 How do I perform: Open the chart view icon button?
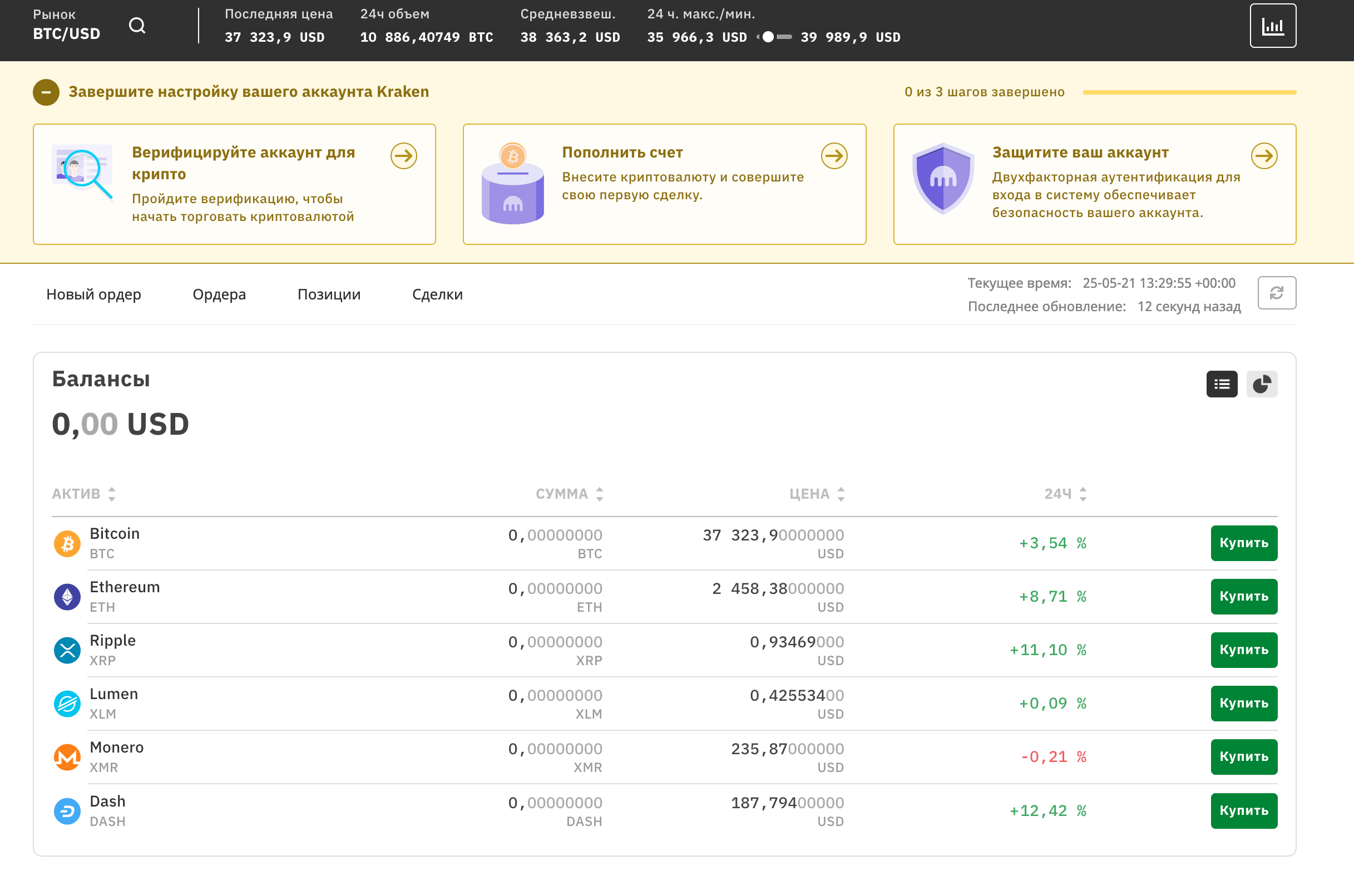pos(1272,26)
